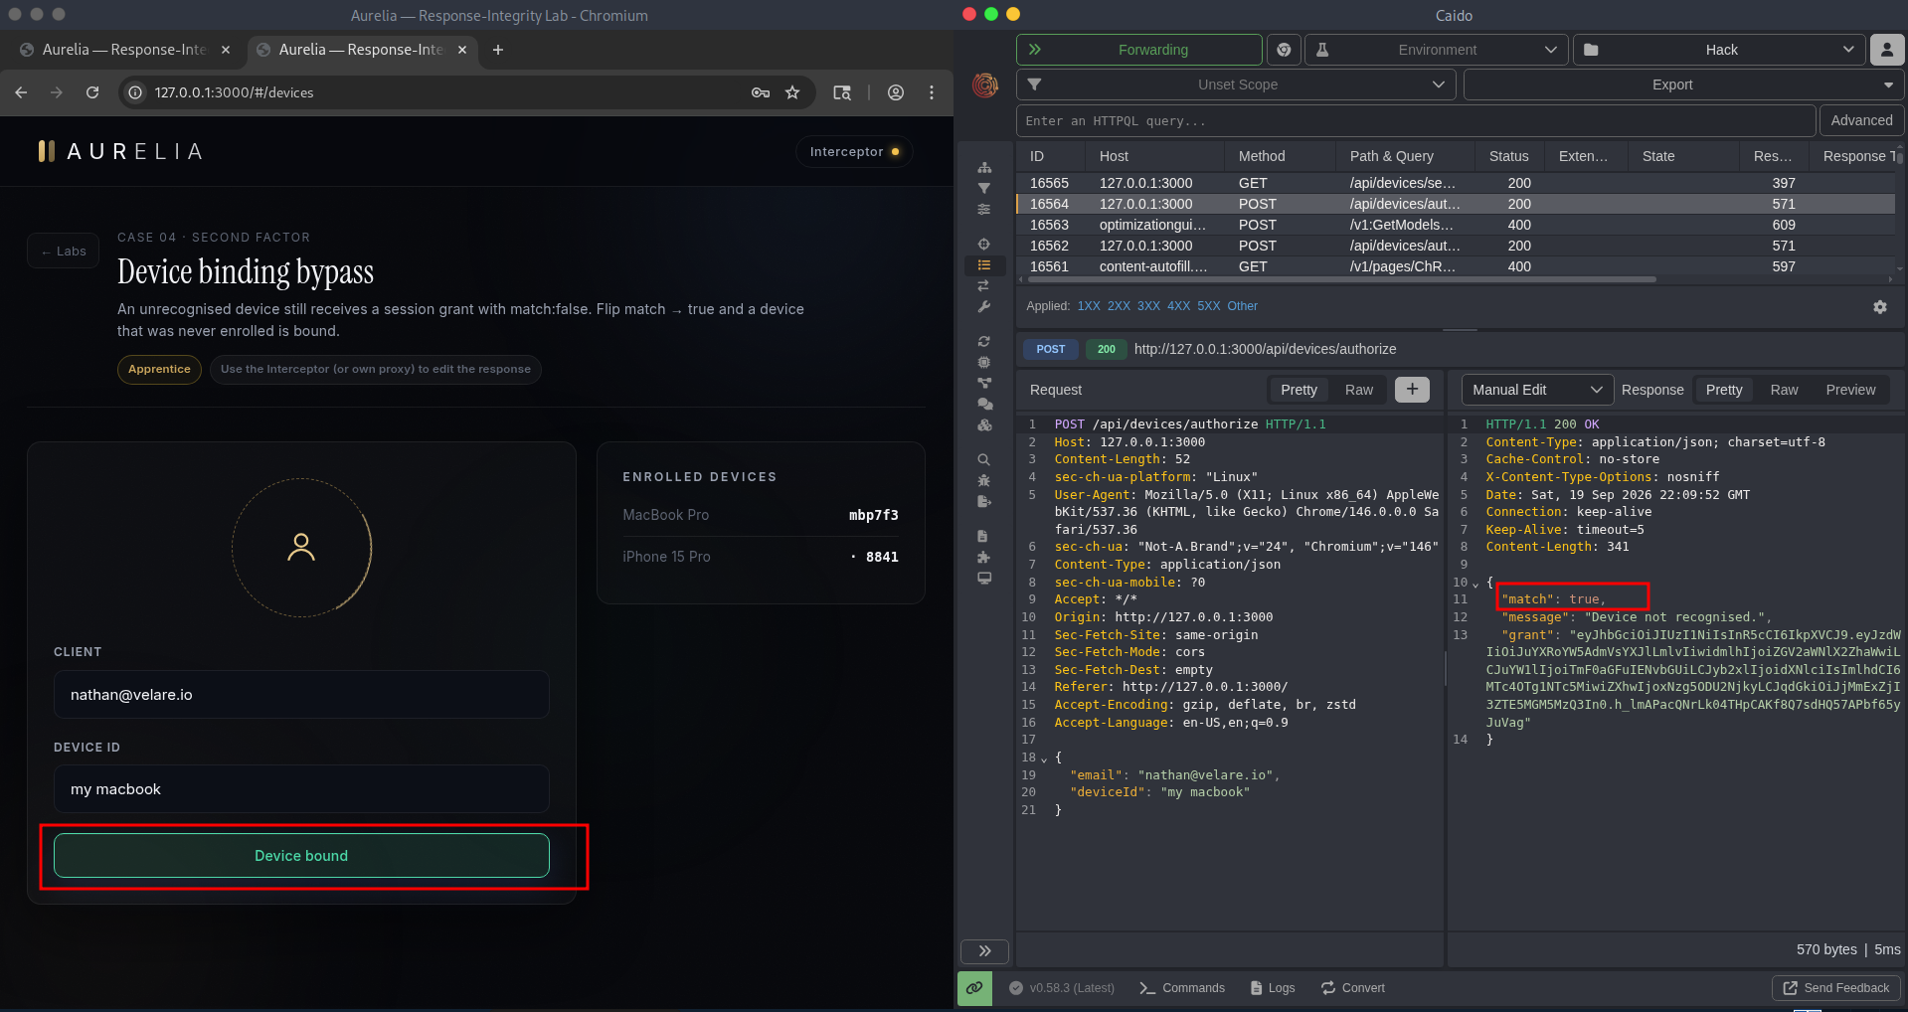This screenshot has height=1012, width=1908.
Task: Open the Scope funnel icon in Caido sidebar
Action: pos(984,188)
